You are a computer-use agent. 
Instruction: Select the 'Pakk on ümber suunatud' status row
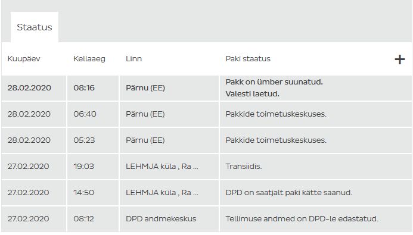tap(207, 88)
